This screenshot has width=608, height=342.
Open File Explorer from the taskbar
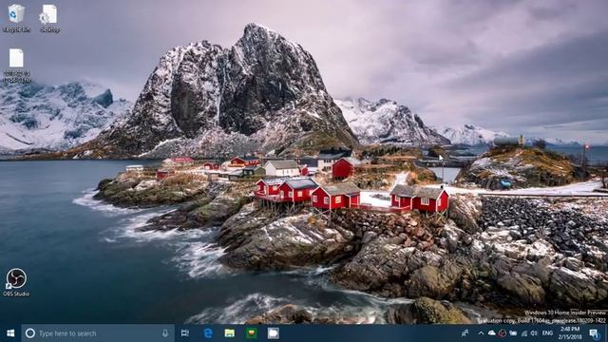[230, 333]
